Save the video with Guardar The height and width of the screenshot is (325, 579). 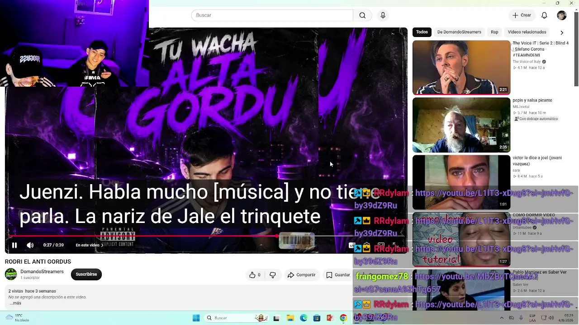(338, 275)
